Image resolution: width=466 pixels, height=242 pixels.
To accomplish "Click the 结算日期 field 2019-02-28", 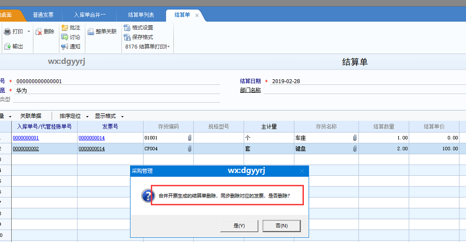I will [x=368, y=81].
